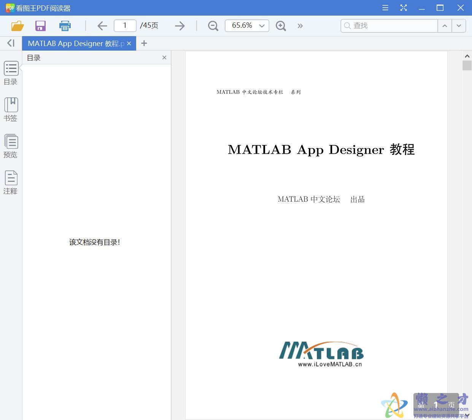Zoom in with plus magnifier

pyautogui.click(x=281, y=26)
